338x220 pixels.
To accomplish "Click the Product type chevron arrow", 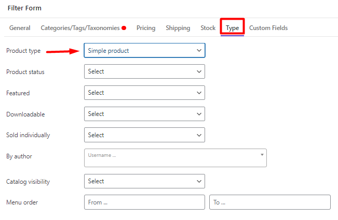I will click(x=199, y=51).
